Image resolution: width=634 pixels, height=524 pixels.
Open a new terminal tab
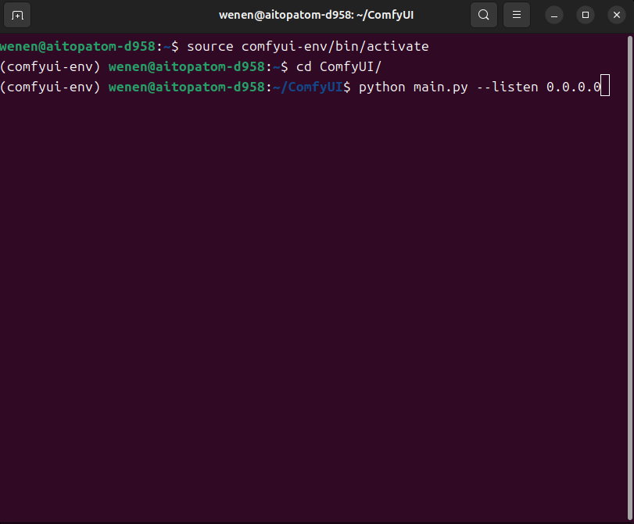18,15
